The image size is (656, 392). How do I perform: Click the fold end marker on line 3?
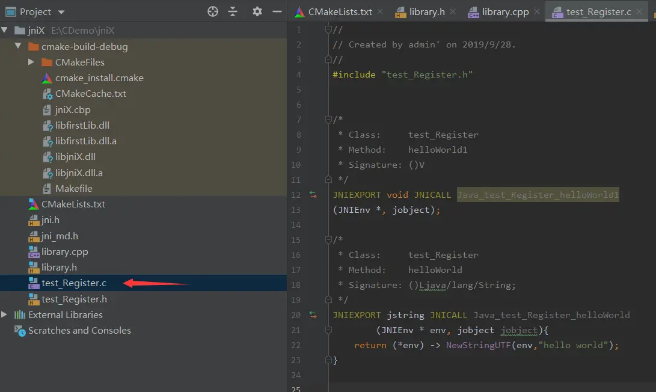coord(328,60)
